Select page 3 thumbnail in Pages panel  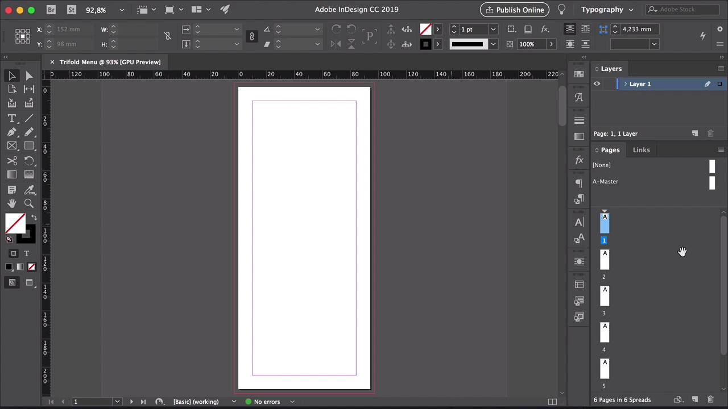pyautogui.click(x=605, y=295)
